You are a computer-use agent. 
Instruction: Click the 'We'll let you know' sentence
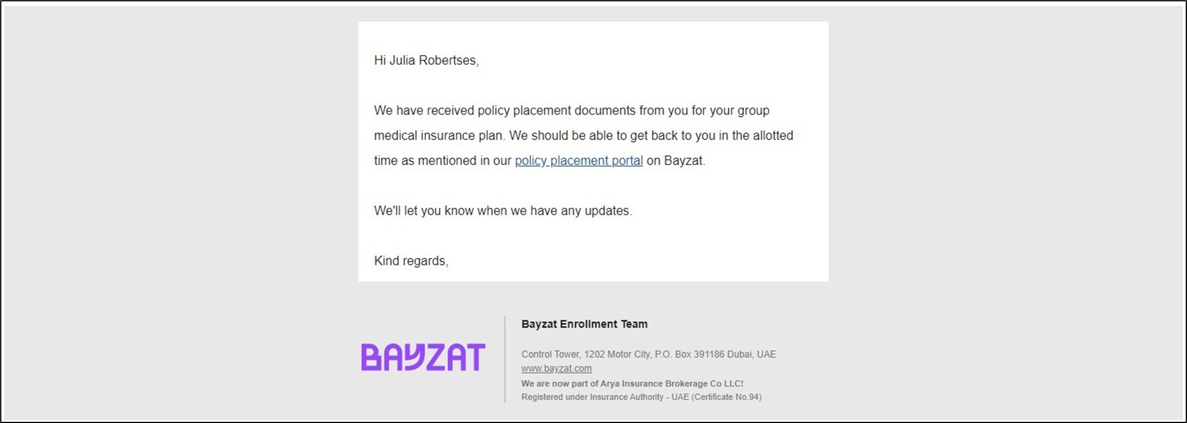pos(503,211)
